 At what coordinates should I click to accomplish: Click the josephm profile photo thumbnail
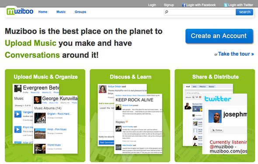point(215,116)
